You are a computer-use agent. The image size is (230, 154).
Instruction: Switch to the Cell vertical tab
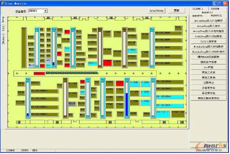coord(3,30)
